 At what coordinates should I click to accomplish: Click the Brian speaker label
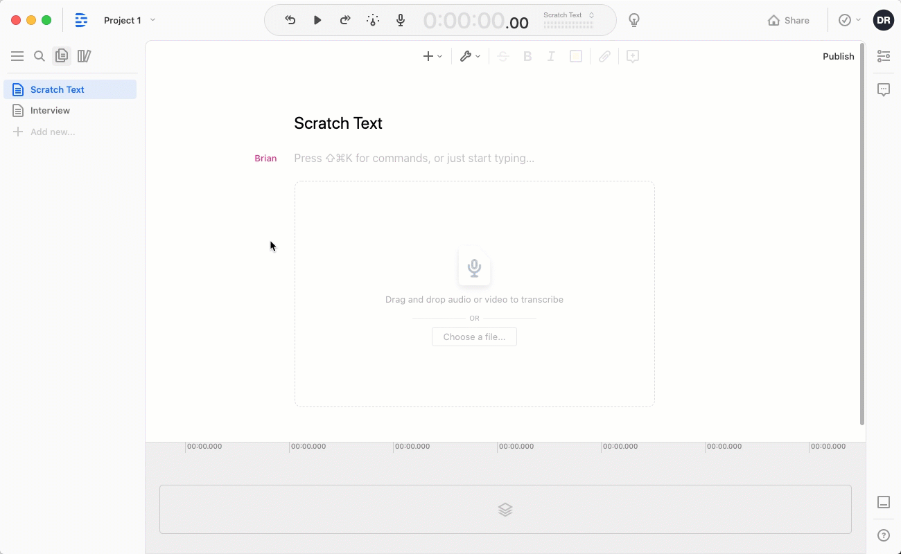click(x=265, y=158)
